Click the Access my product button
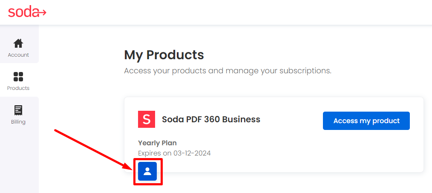This screenshot has width=432, height=193. [x=366, y=121]
